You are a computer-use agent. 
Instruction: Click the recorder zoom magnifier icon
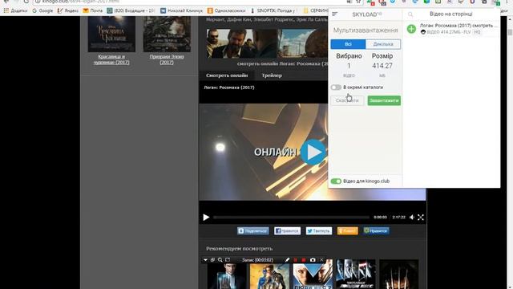tap(220, 260)
